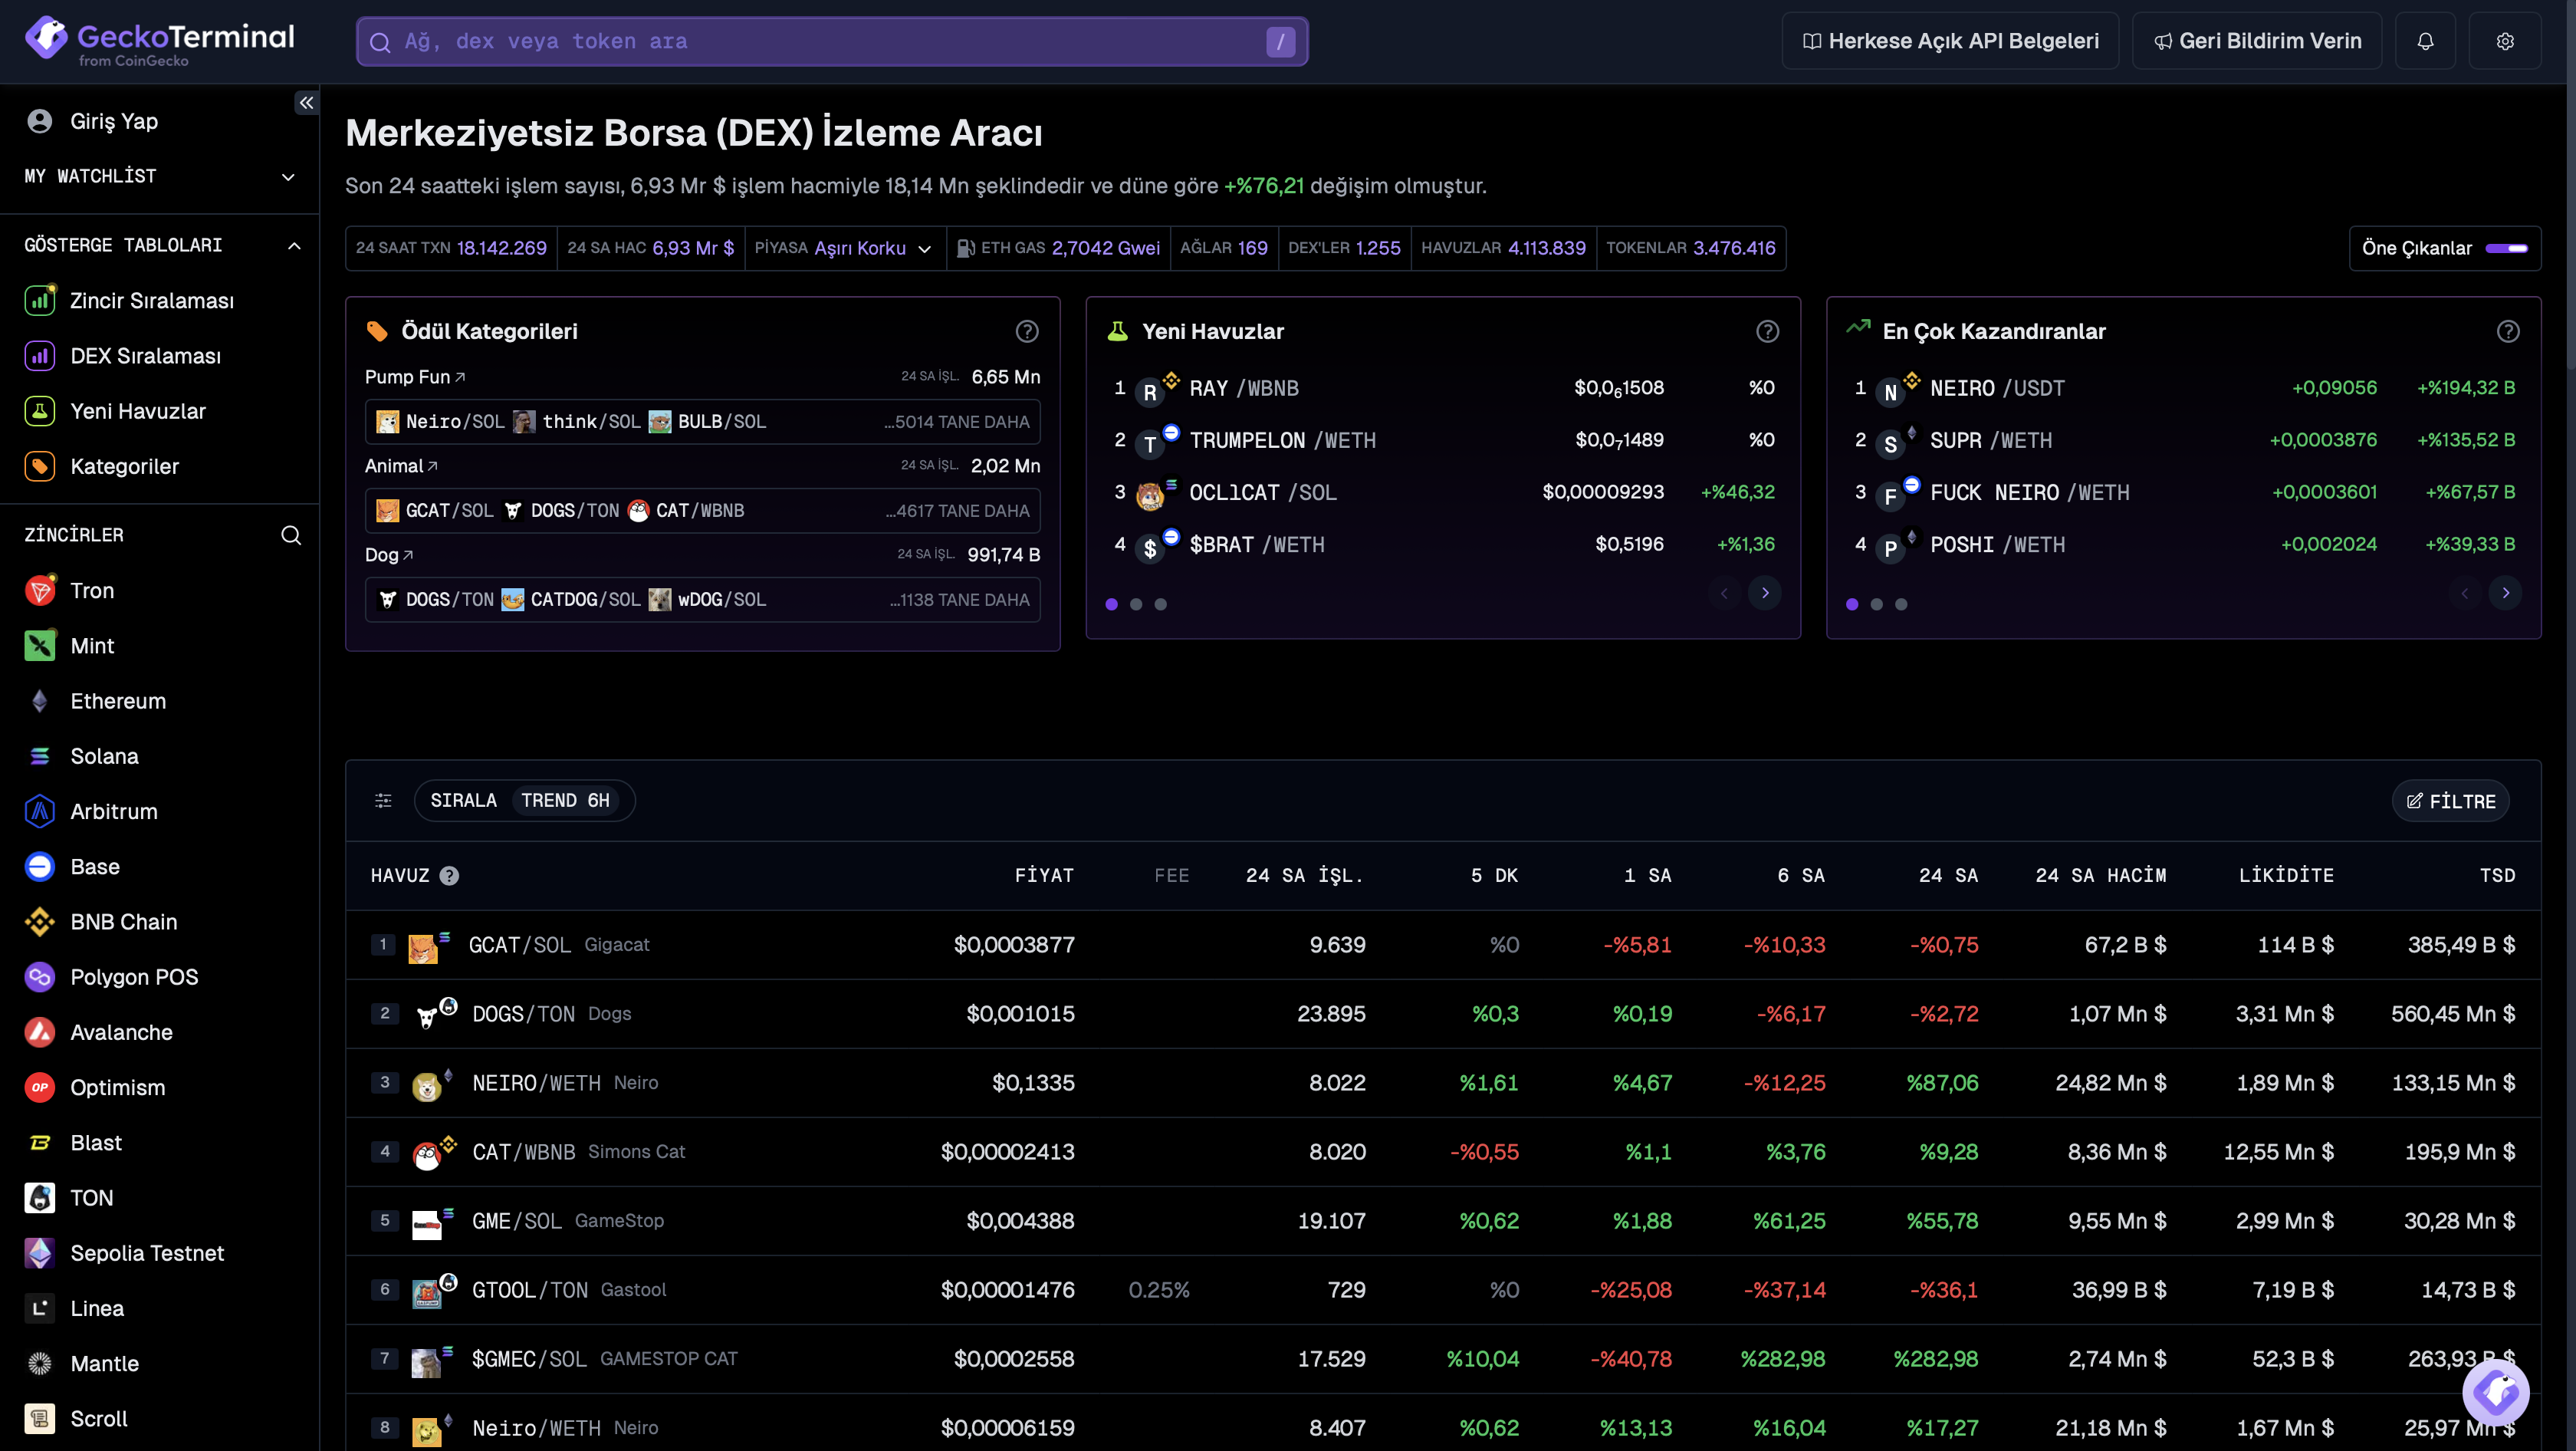Open DEX Sıralaması in sidebar

click(145, 356)
